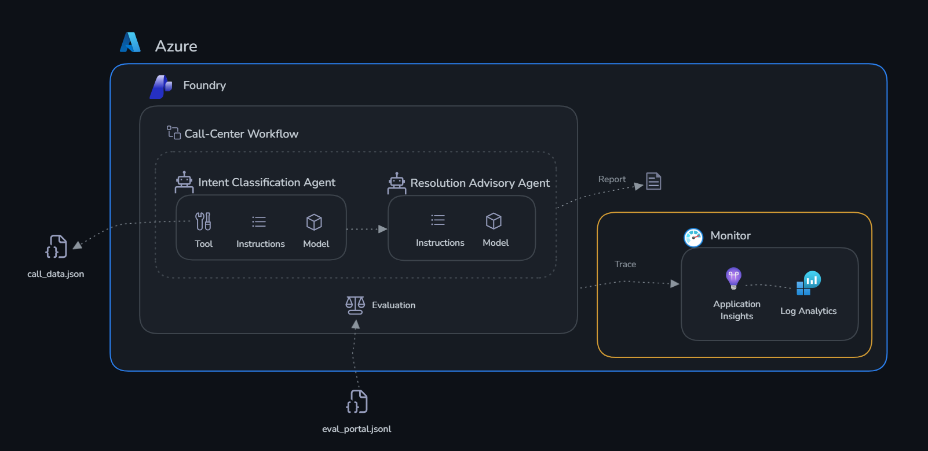Click the Log Analytics icon

coord(809,283)
